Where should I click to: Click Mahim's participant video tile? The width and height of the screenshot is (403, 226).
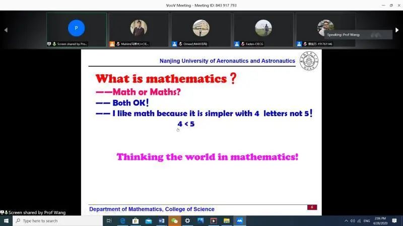[x=139, y=29]
